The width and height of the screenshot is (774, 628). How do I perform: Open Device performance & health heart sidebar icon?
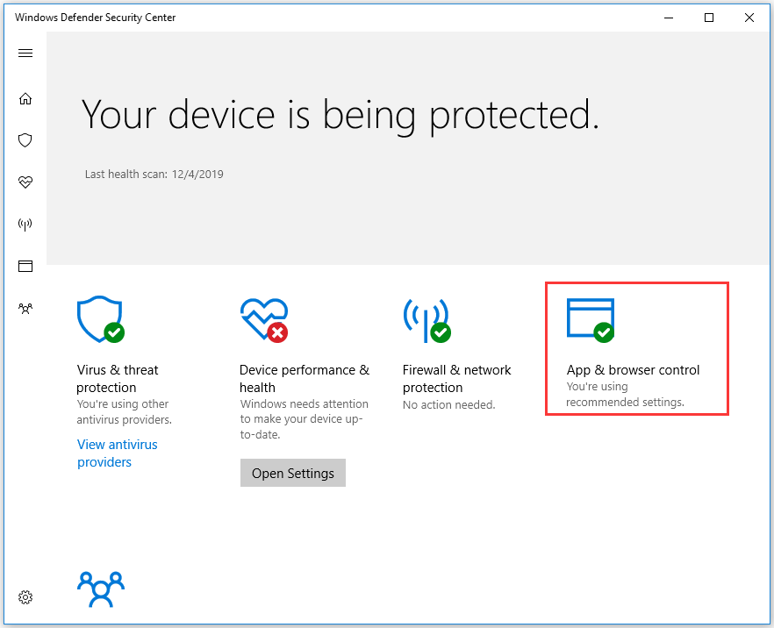point(25,182)
